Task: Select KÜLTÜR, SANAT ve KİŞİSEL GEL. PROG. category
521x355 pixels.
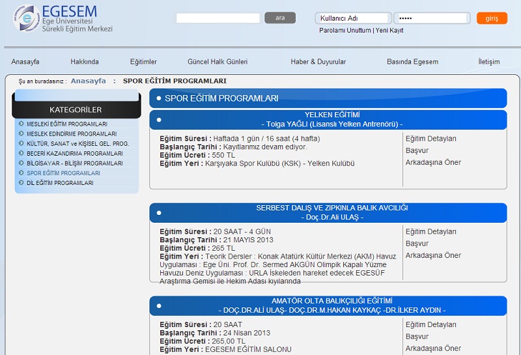Action: (78, 143)
